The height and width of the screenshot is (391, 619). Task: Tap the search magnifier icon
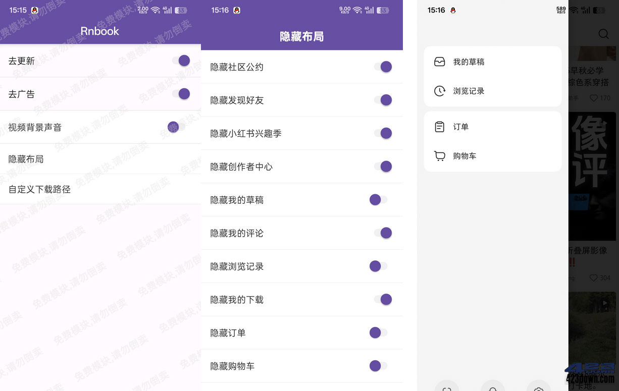[603, 34]
